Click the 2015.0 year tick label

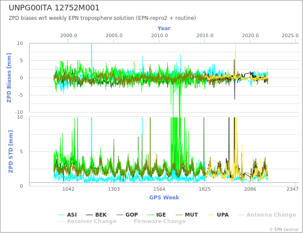205,36
